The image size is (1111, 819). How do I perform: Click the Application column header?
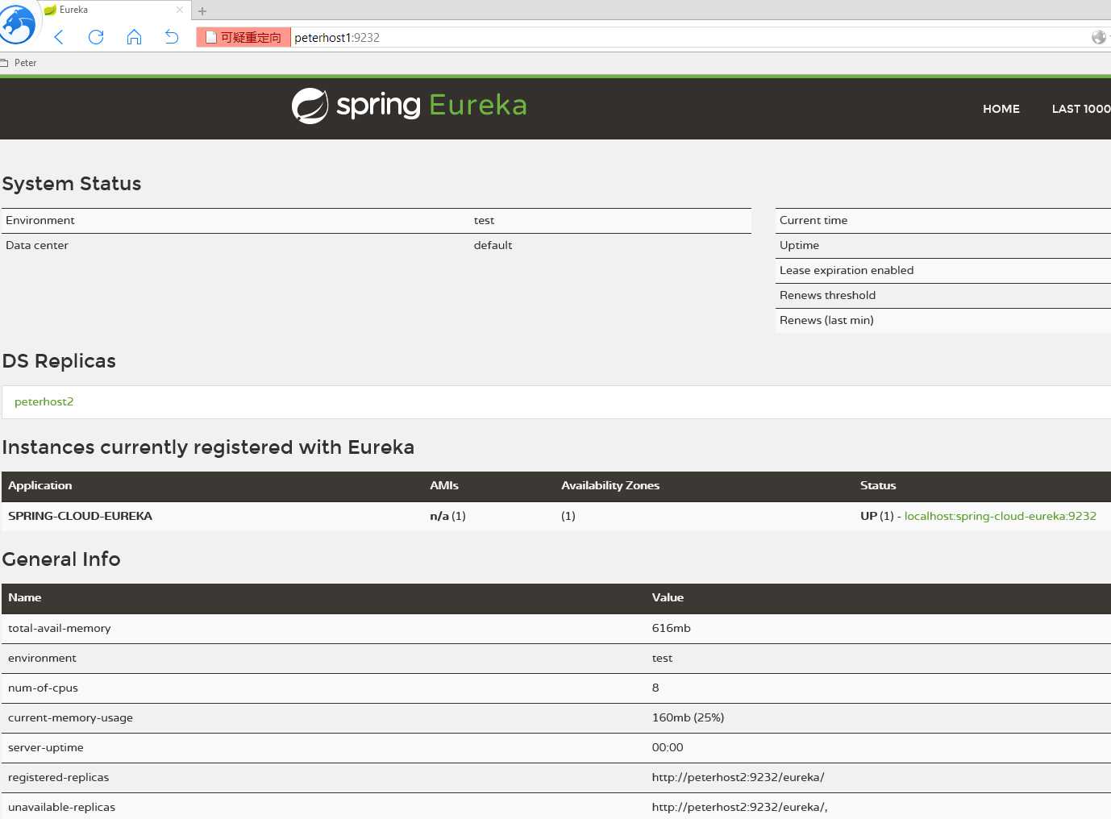[x=40, y=485]
